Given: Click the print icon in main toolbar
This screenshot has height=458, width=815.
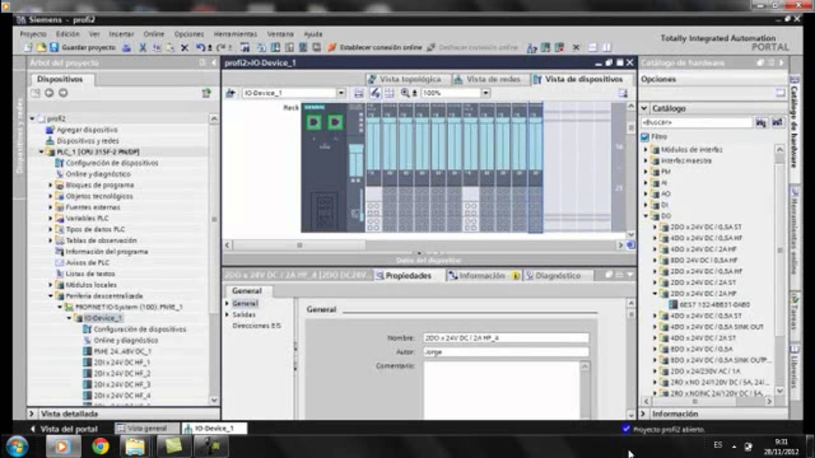Looking at the screenshot, I should (126, 48).
